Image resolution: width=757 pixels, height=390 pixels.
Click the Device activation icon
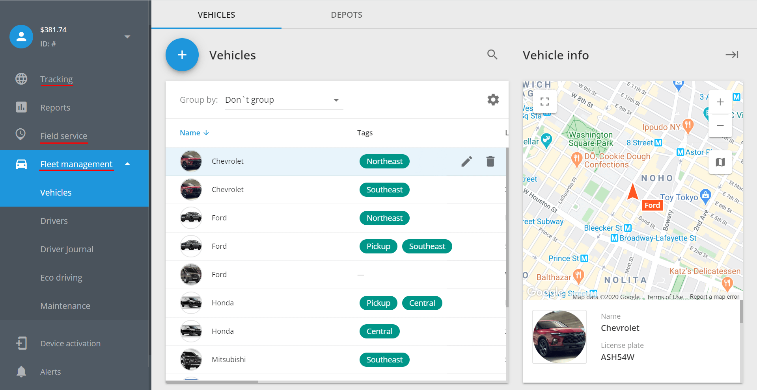point(21,343)
